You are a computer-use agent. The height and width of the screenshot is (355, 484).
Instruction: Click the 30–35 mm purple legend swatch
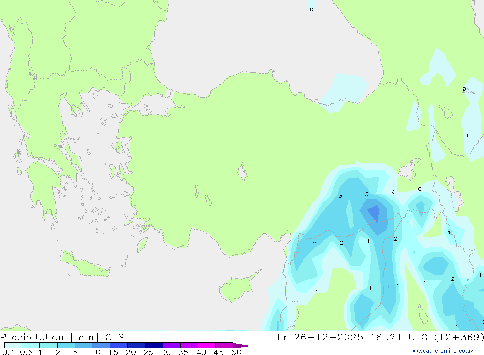pos(171,345)
